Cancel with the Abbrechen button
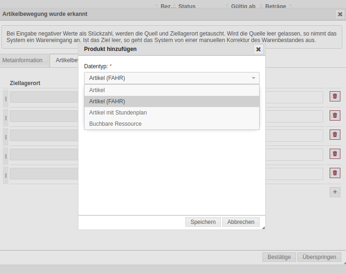The width and height of the screenshot is (346, 273). point(240,222)
